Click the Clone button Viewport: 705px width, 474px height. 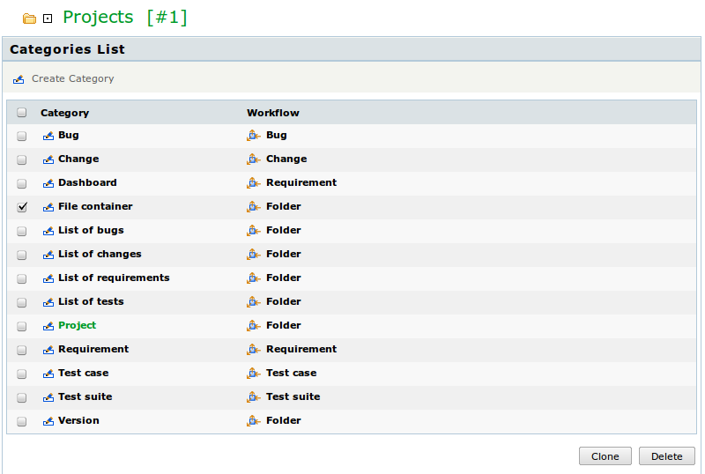[x=605, y=456]
